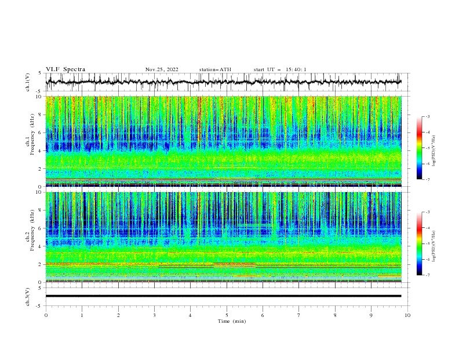
Task: Click the time axis tick label '0'
Action: tap(46, 315)
